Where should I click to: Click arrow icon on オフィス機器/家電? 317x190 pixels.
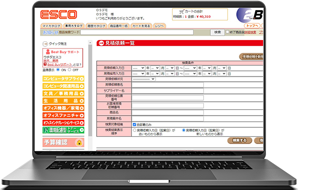point(81,108)
